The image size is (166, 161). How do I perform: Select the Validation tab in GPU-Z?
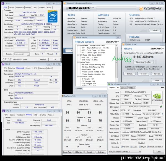coord(132,88)
